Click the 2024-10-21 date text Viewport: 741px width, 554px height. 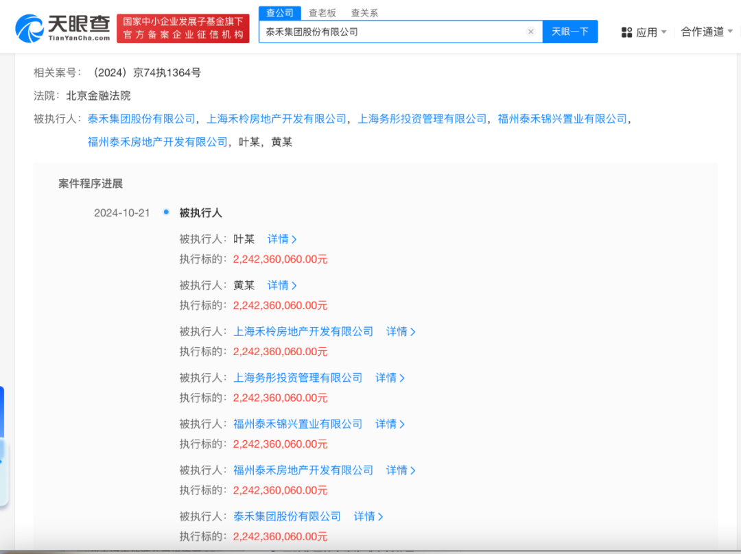click(x=122, y=213)
